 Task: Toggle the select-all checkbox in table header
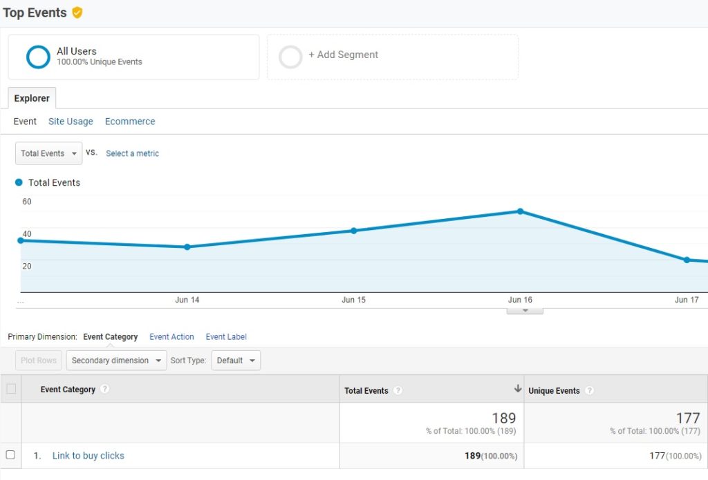pos(11,389)
